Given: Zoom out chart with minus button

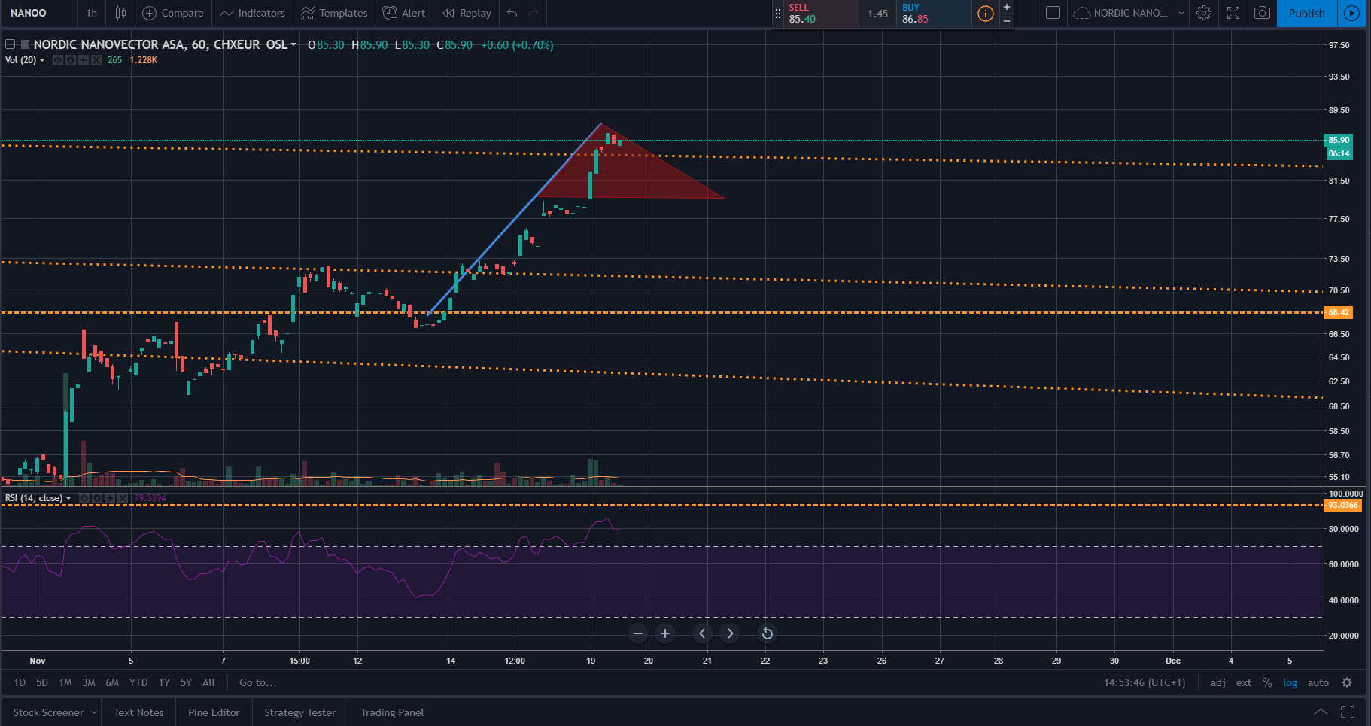Looking at the screenshot, I should point(638,633).
